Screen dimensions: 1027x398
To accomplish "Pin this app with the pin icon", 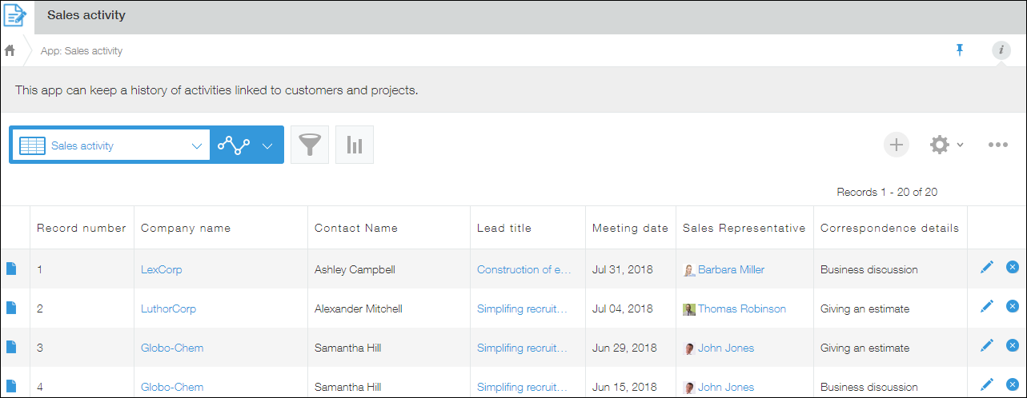I will click(x=960, y=50).
